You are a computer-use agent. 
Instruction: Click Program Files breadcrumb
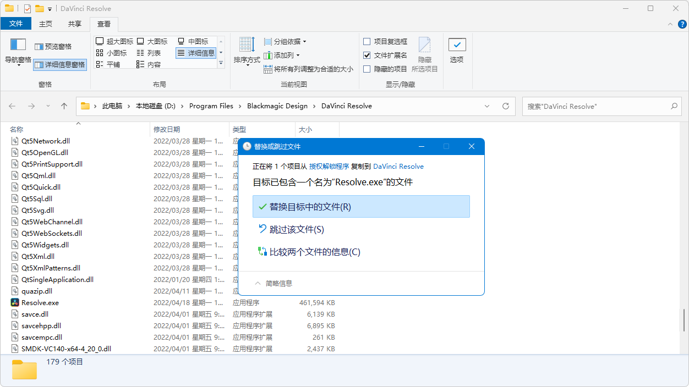pyautogui.click(x=211, y=106)
